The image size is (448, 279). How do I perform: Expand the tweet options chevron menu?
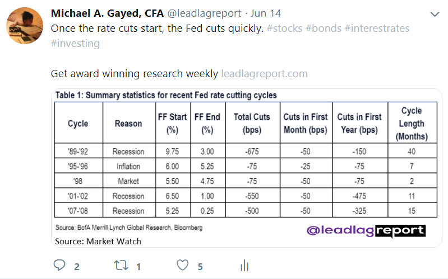[x=434, y=14]
